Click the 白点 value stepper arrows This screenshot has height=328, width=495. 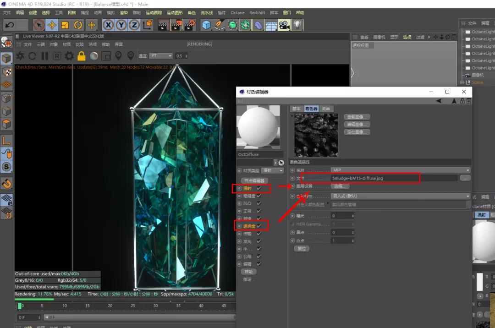(x=352, y=241)
